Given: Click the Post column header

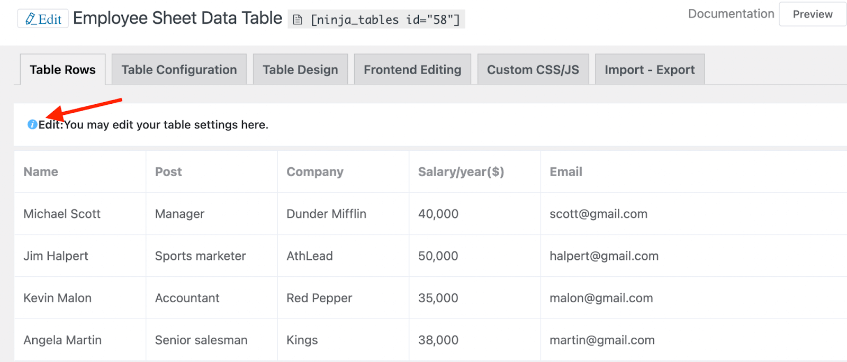Looking at the screenshot, I should tap(168, 171).
